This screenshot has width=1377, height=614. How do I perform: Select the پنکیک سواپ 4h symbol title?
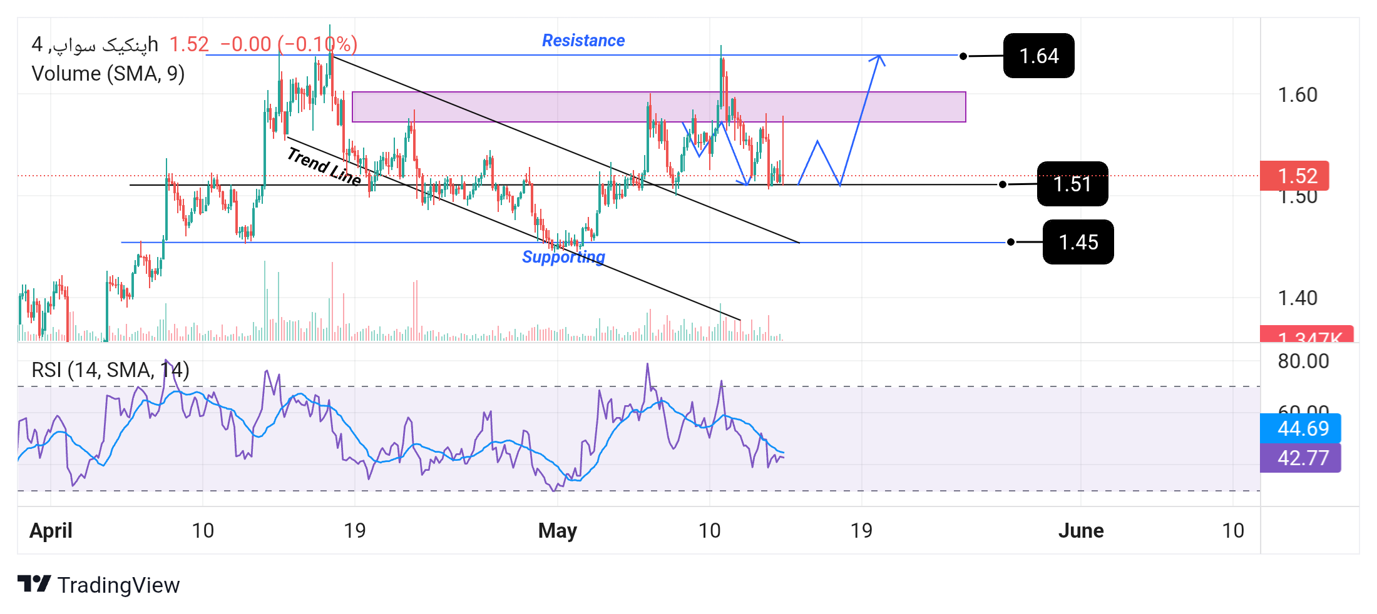(x=95, y=44)
